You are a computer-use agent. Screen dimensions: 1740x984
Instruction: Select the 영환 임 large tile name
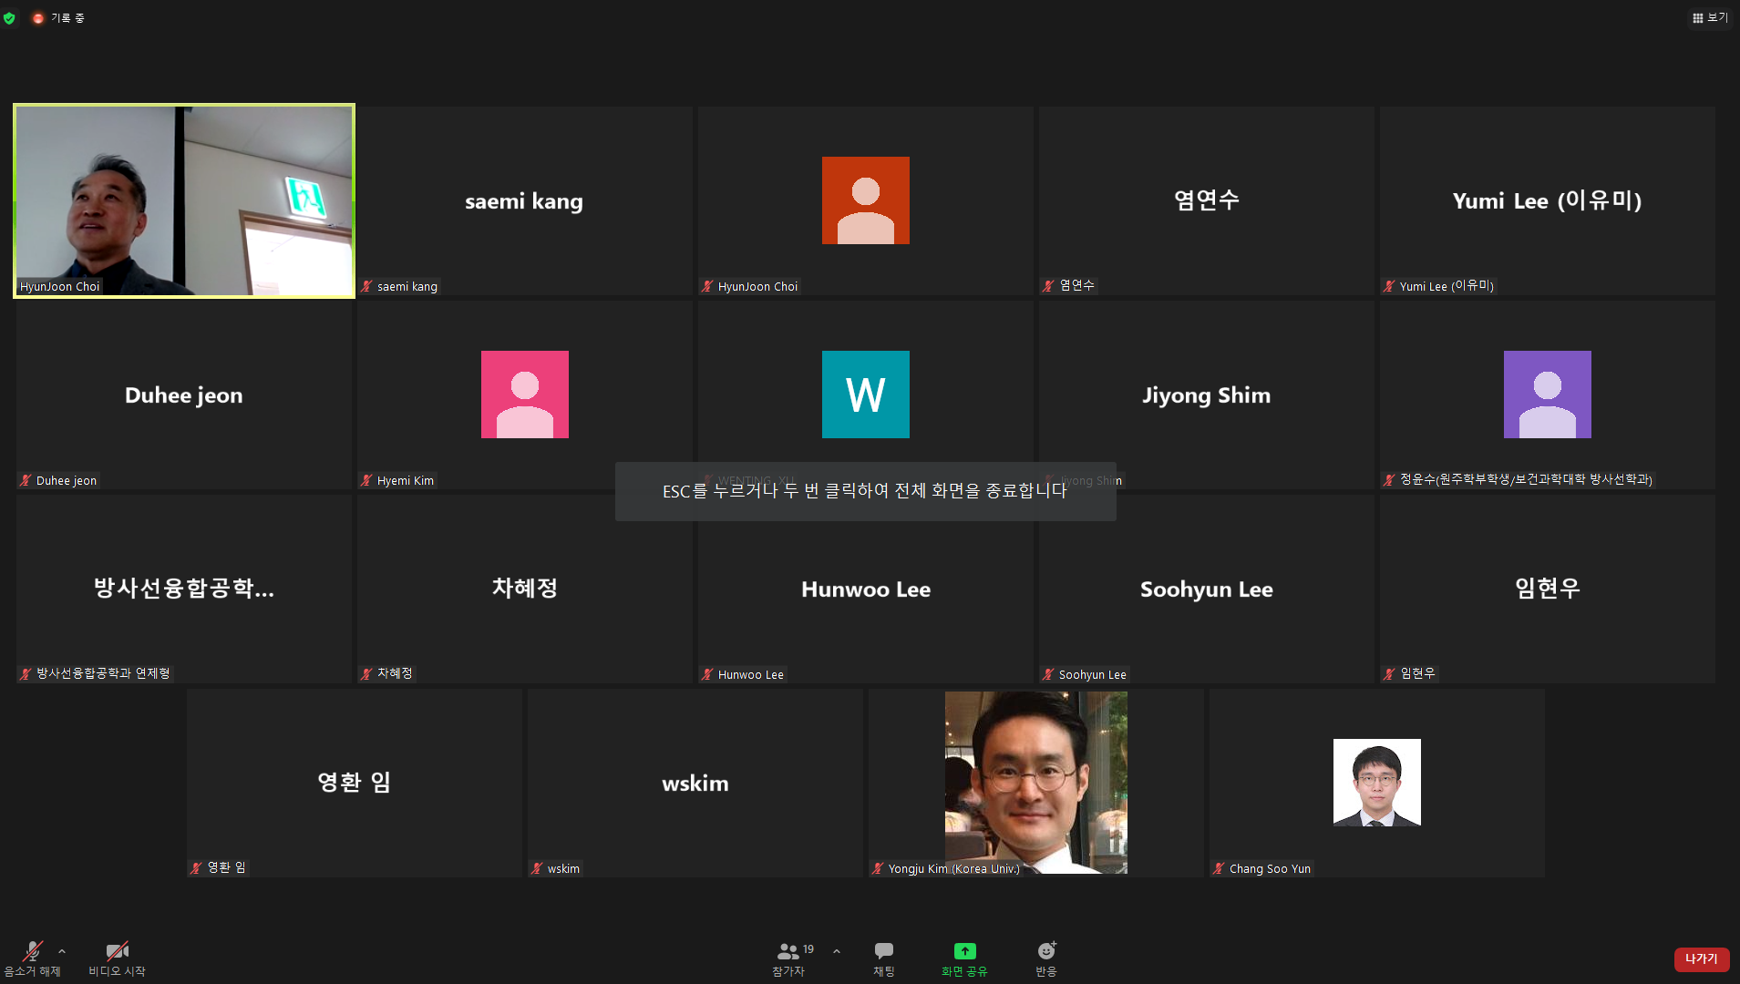(x=354, y=782)
